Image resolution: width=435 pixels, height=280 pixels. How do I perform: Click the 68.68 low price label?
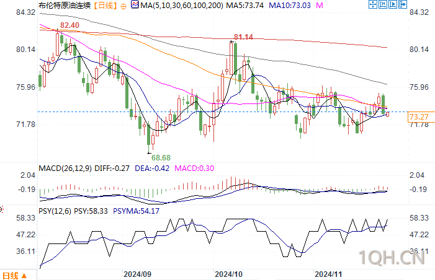(x=161, y=158)
